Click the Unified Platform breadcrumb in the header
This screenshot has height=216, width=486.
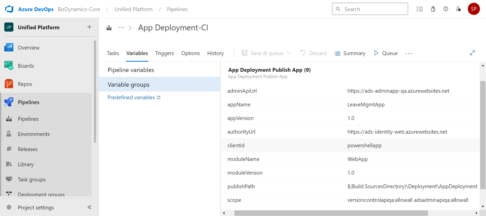pos(133,9)
